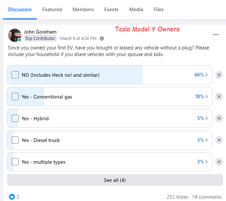Check the NO (Includes Heck no!) checkbox
226x201 pixels.
[15, 75]
